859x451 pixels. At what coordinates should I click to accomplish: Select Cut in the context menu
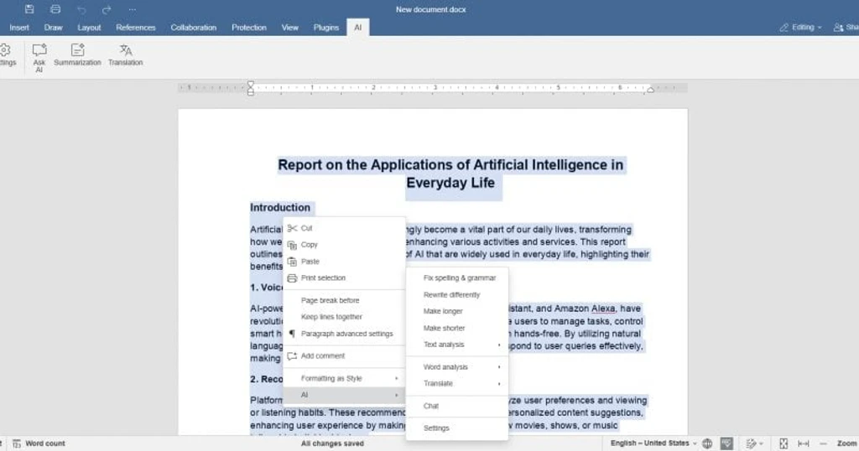click(x=344, y=228)
